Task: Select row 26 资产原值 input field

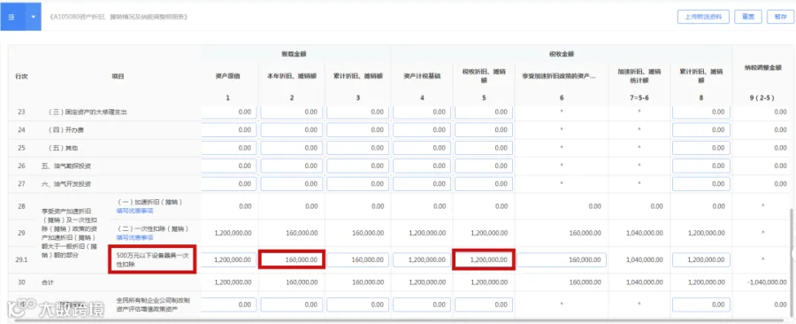Action: coord(228,166)
